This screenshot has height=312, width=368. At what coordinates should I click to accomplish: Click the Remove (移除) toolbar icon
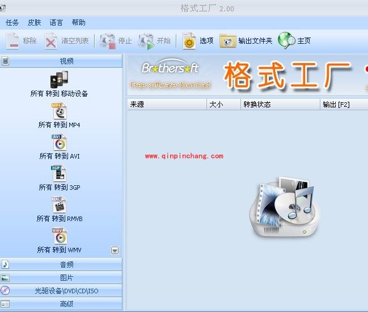click(x=12, y=41)
